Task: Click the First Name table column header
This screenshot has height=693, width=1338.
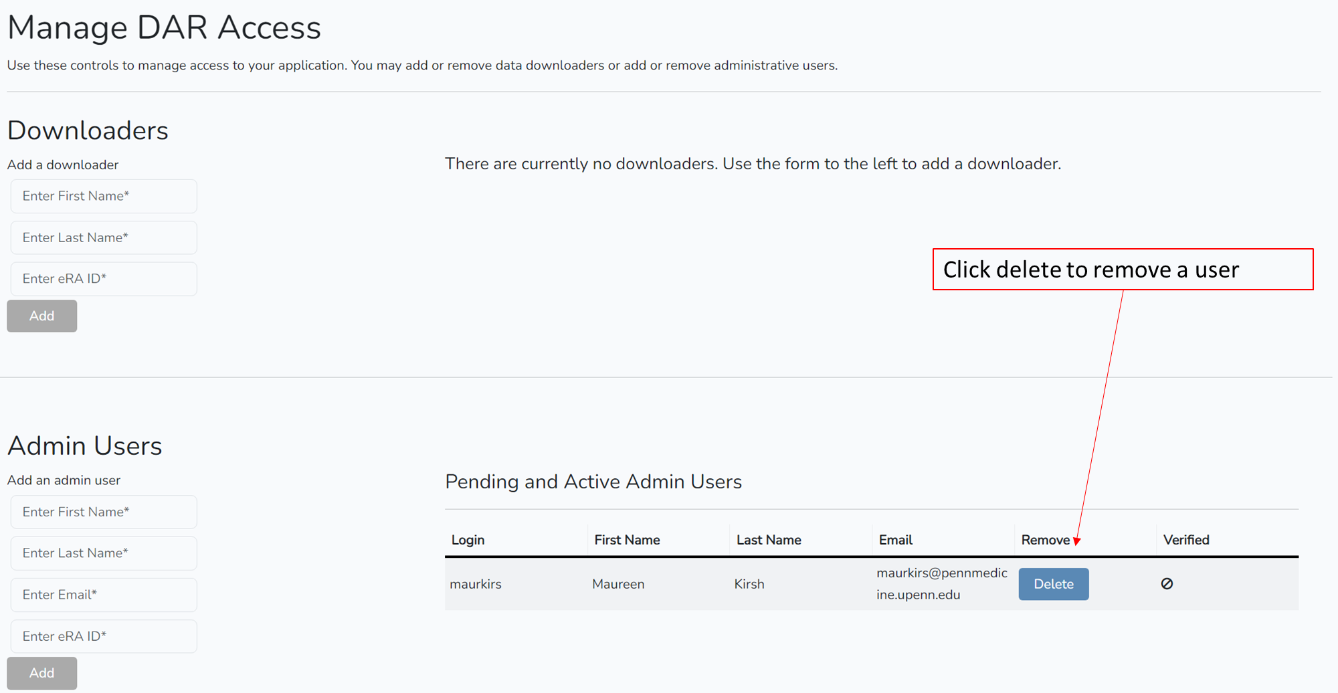Action: point(627,540)
